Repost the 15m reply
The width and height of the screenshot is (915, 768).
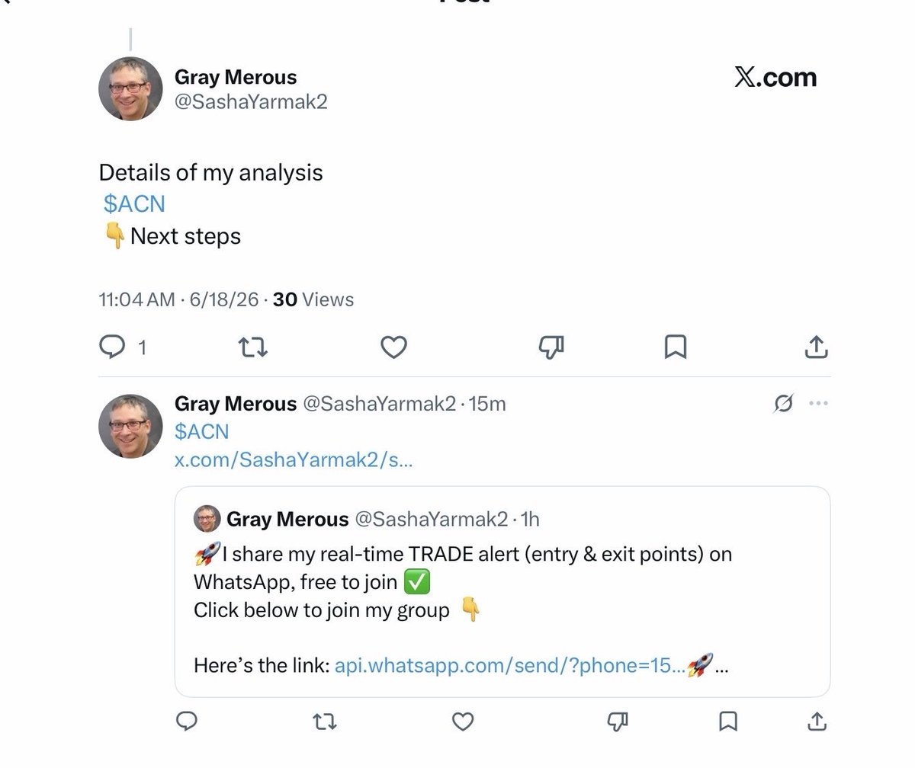(325, 720)
